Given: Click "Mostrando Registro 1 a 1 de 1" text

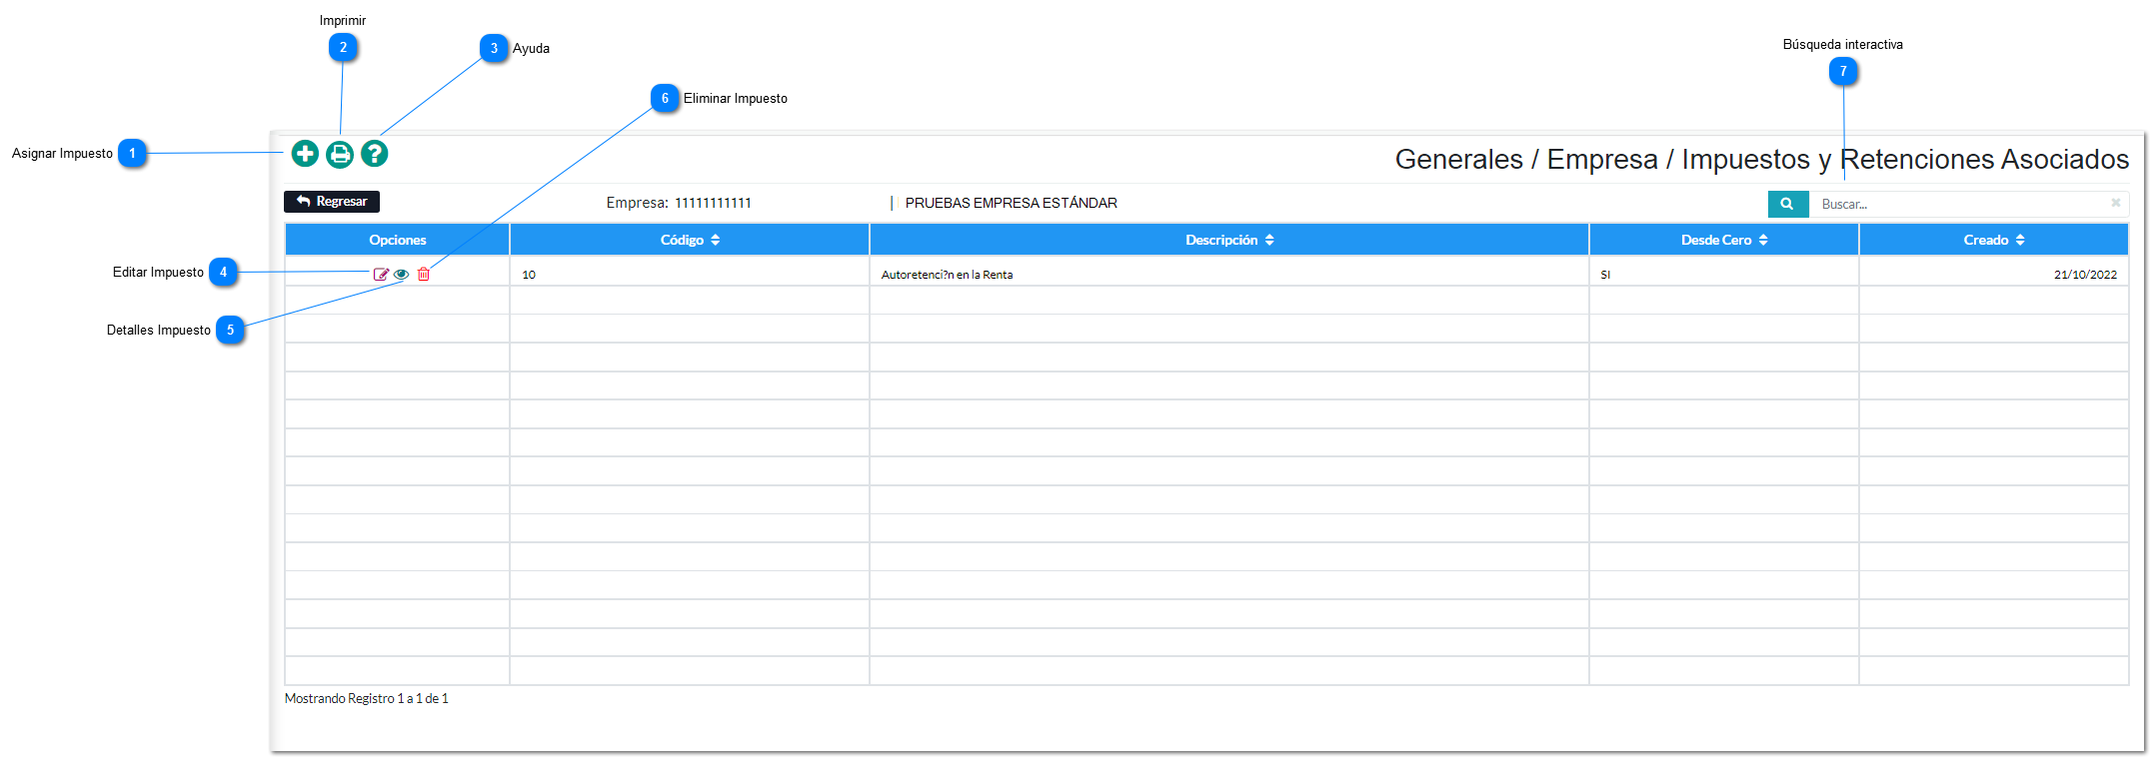Looking at the screenshot, I should [x=367, y=698].
